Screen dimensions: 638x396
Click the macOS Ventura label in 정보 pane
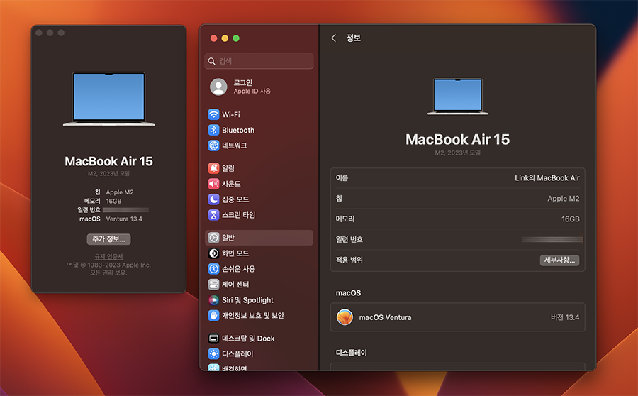[x=385, y=317]
